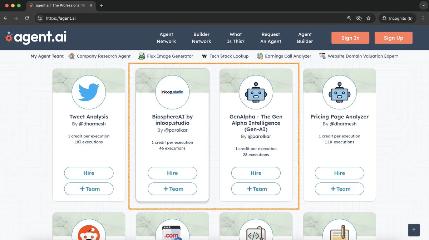
Task: Open What Is This? menu item
Action: [236, 38]
